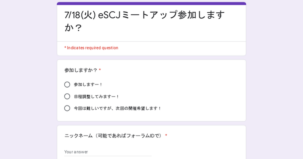Screen dimensions: 303x159
Task: Click the 日程調整してみますー！ label text
Action: pos(96,97)
